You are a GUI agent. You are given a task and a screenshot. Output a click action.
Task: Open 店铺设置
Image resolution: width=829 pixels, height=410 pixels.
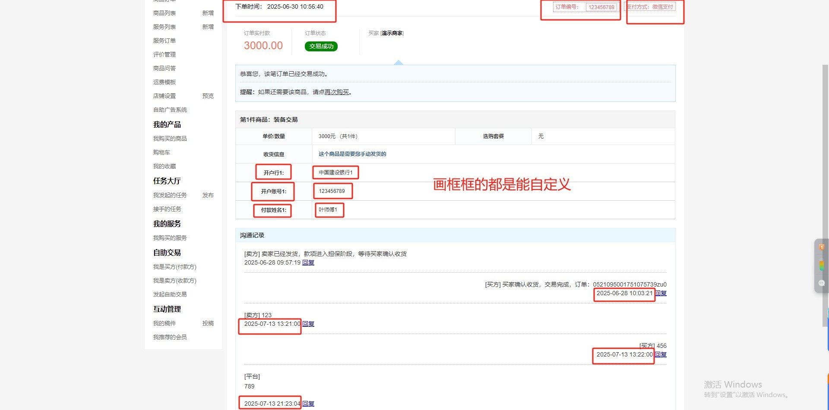tap(164, 96)
